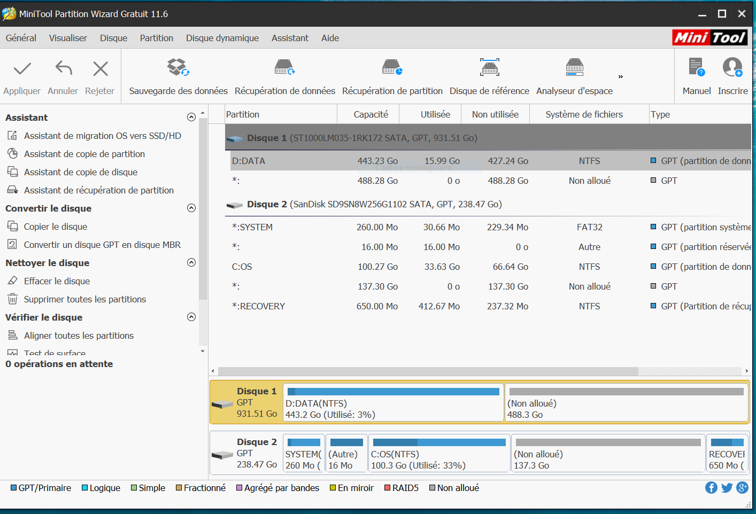This screenshot has height=514, width=756.
Task: Open the Assistant menu
Action: (x=290, y=38)
